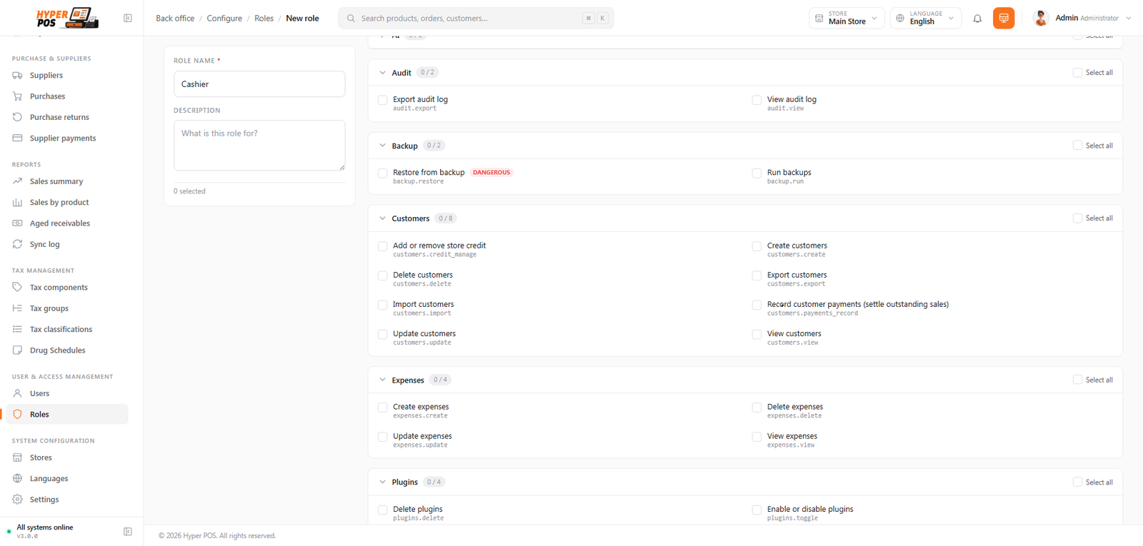Image resolution: width=1143 pixels, height=546 pixels.
Task: Open the English language dropdown
Action: click(x=926, y=18)
